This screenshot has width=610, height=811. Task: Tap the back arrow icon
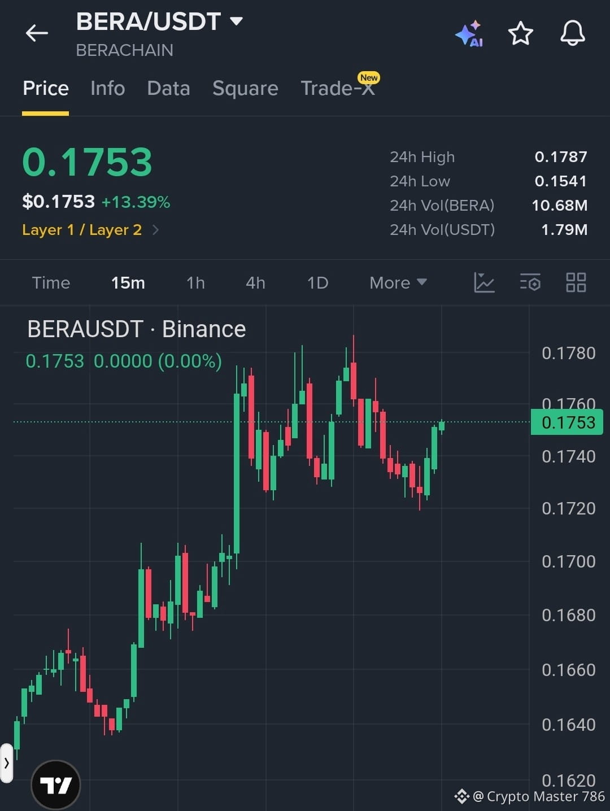pyautogui.click(x=37, y=33)
